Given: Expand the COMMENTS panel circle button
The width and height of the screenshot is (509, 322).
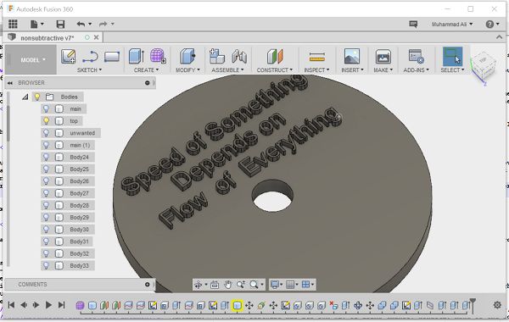Looking at the screenshot, I should click(x=148, y=285).
